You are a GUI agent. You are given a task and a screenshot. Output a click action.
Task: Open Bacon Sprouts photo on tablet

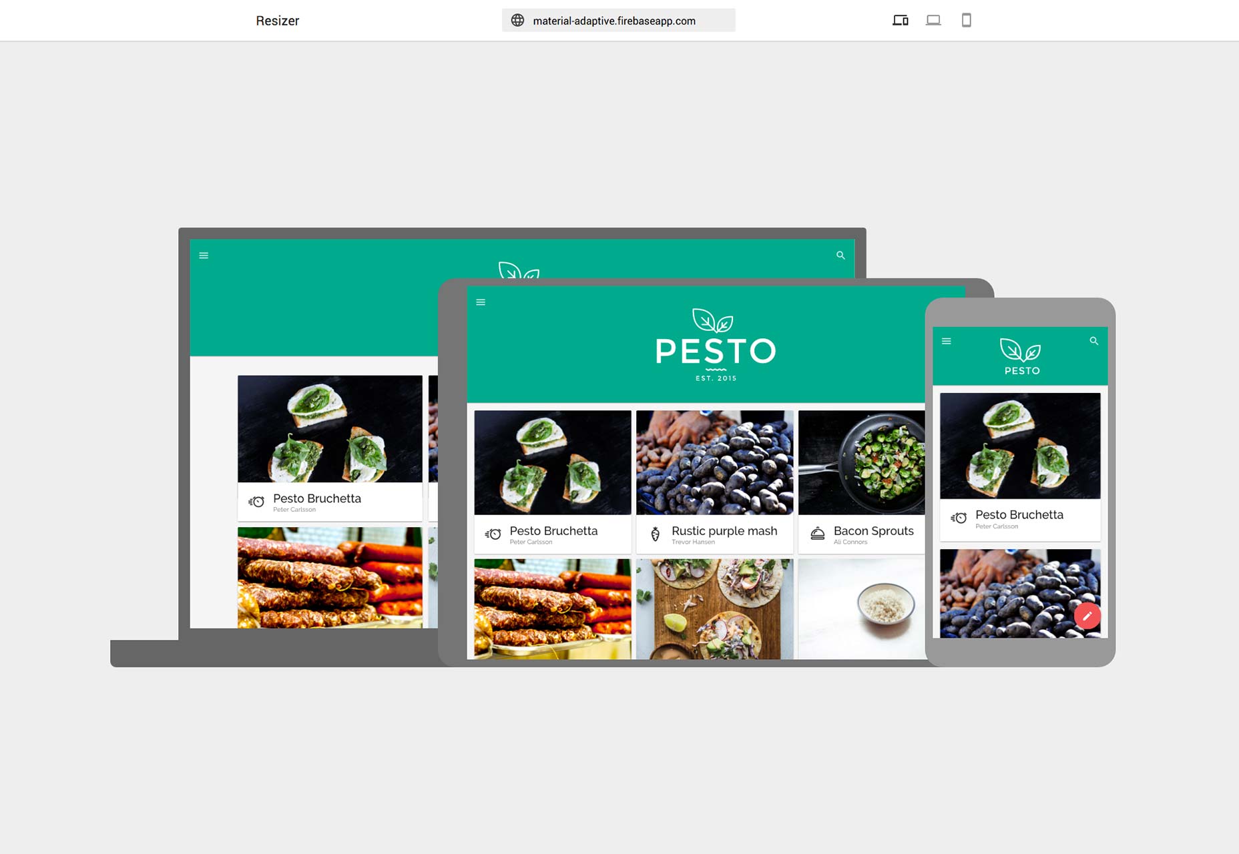(x=862, y=462)
